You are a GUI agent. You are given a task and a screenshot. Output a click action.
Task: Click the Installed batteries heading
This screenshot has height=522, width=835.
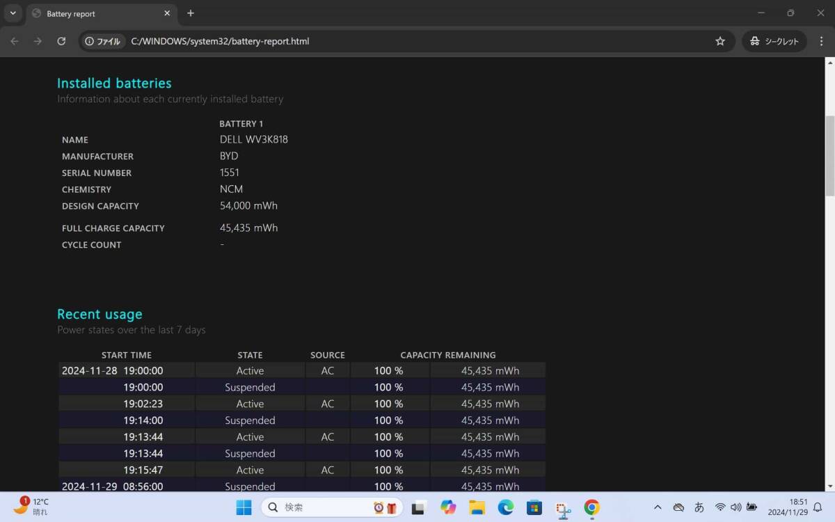click(114, 83)
